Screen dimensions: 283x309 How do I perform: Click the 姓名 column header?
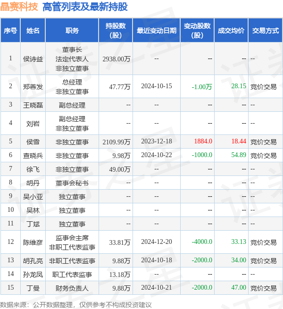point(33,31)
